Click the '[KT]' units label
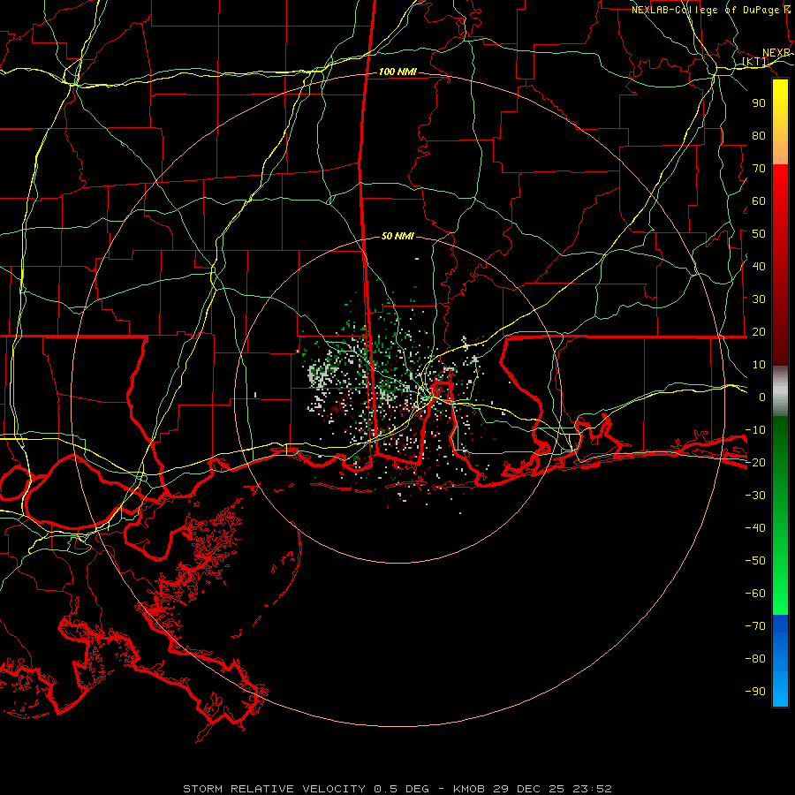Screen dimensions: 795x795 [755, 61]
